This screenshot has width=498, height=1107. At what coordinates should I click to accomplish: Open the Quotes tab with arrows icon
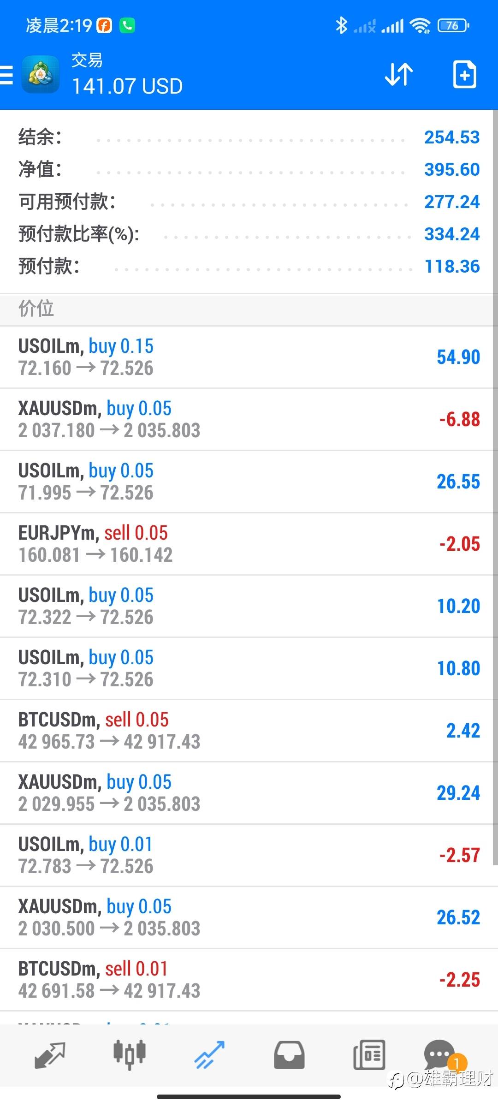tap(50, 1056)
